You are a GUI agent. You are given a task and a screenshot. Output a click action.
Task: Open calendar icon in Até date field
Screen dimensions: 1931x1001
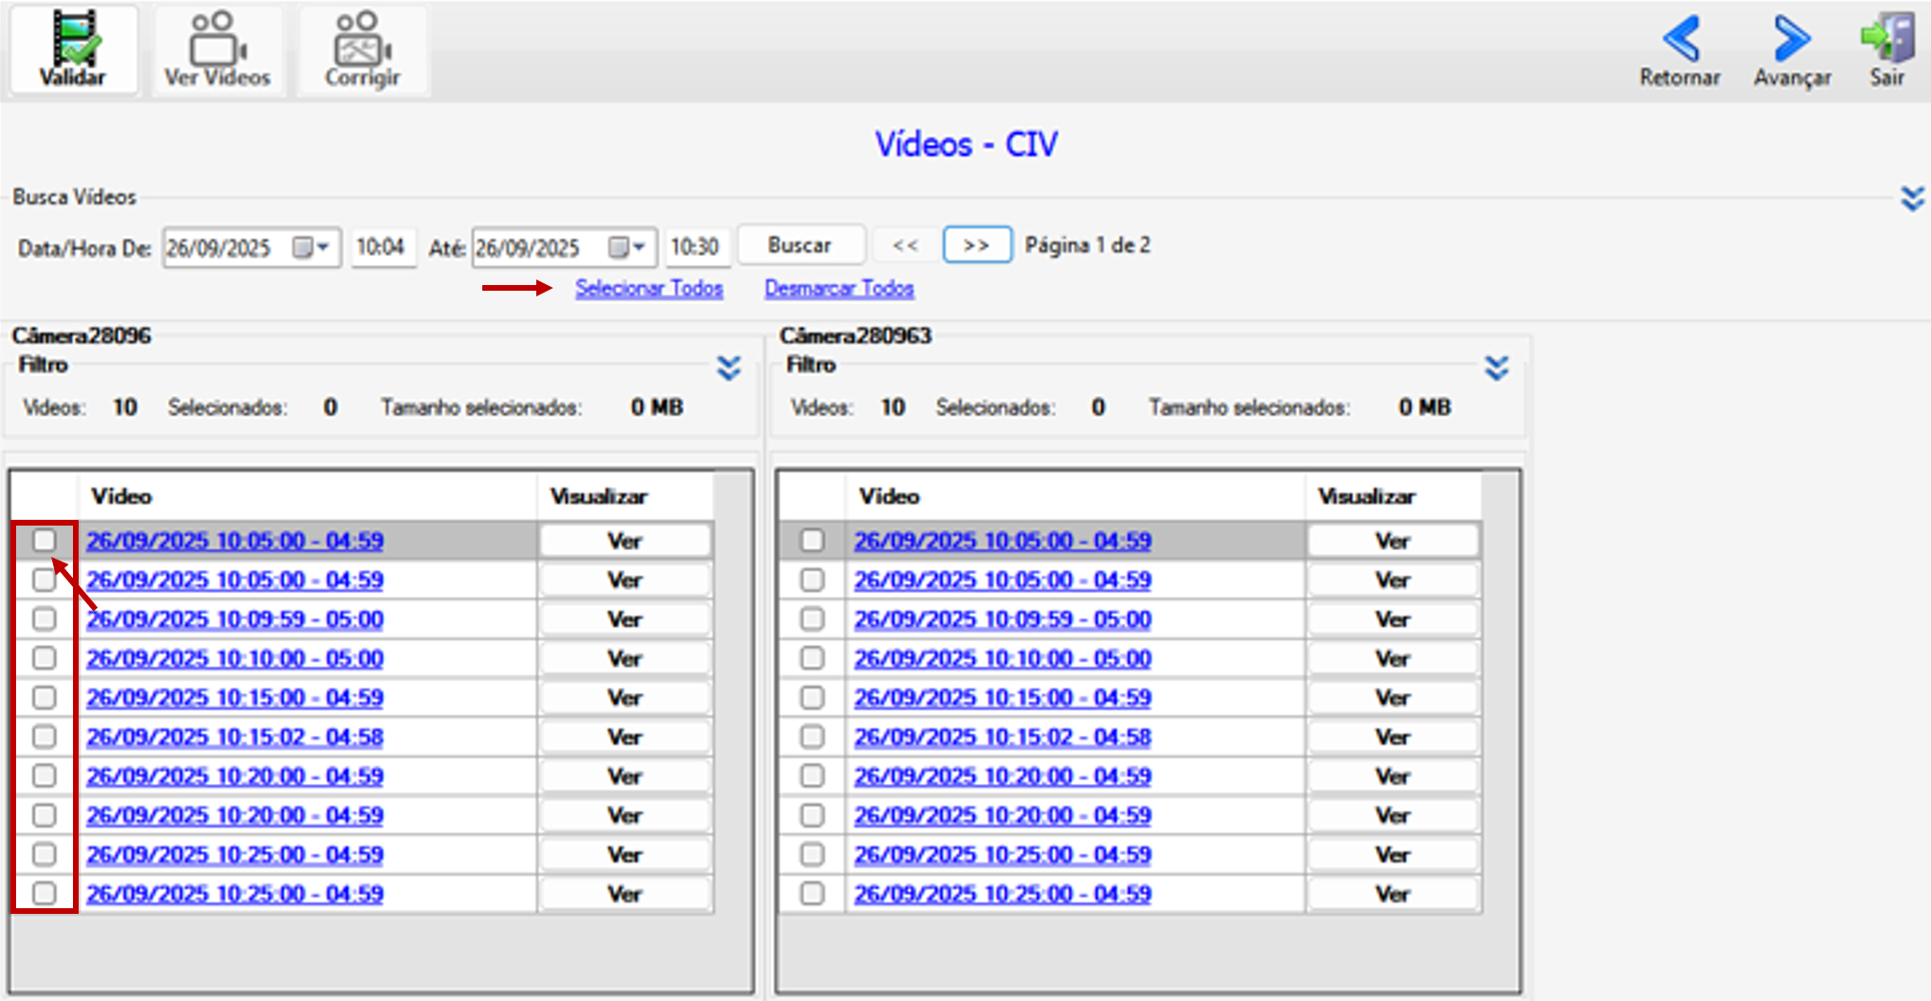click(618, 248)
